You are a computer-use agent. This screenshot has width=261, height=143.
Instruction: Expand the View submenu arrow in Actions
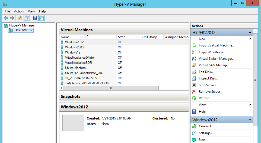[x=250, y=105]
